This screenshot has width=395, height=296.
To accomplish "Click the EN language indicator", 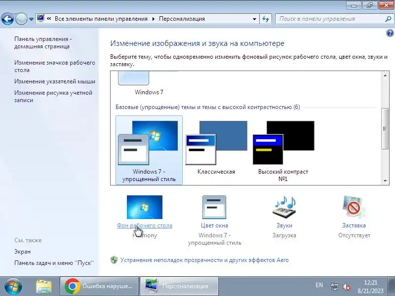I will click(x=319, y=285).
